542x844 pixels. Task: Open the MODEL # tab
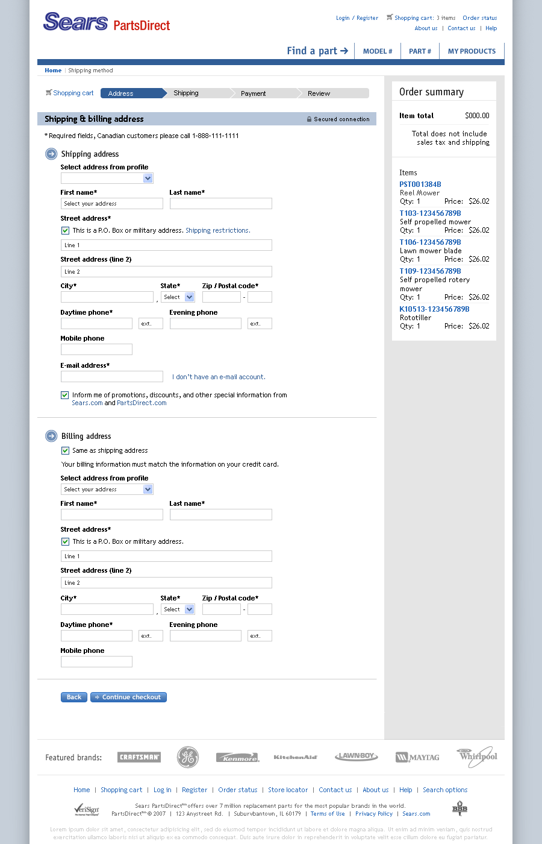click(x=378, y=51)
